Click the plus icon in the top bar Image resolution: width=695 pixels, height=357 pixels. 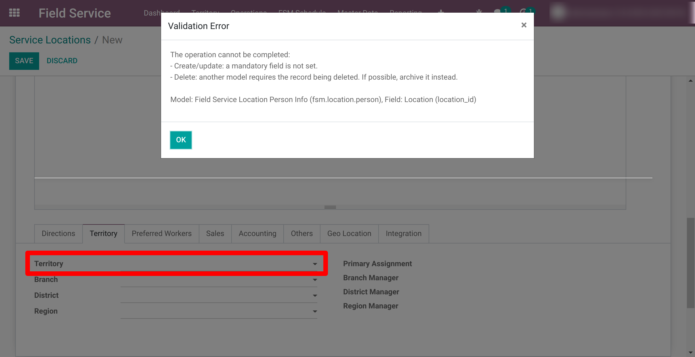point(440,12)
